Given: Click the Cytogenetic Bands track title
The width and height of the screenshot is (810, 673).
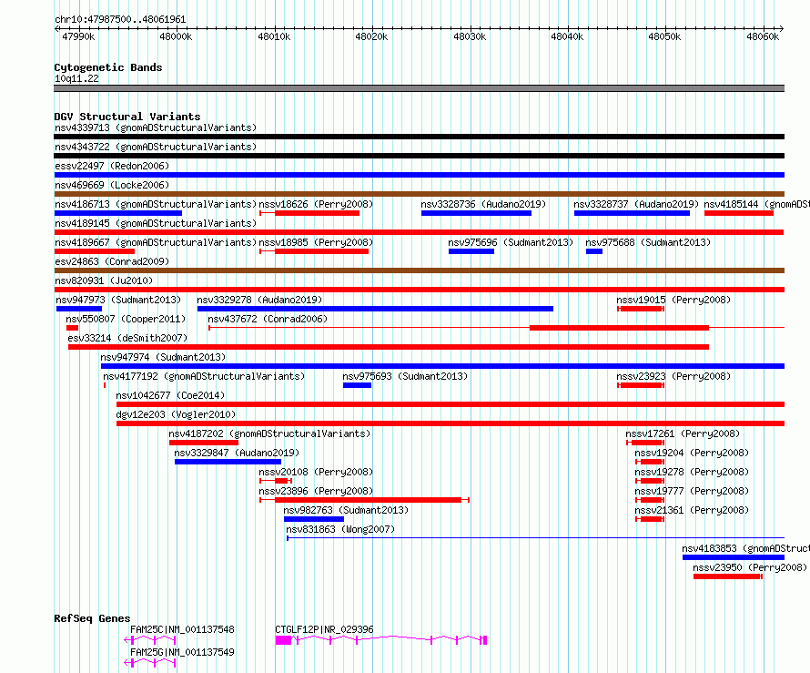Looking at the screenshot, I should 108,67.
